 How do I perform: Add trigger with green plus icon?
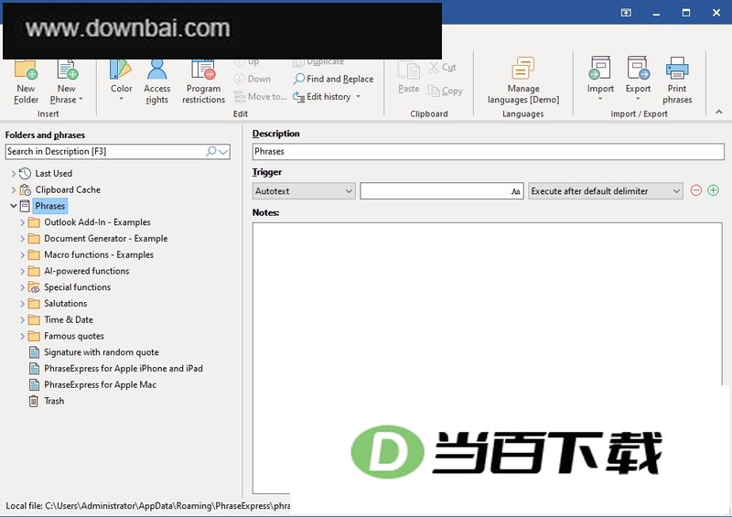tap(713, 190)
